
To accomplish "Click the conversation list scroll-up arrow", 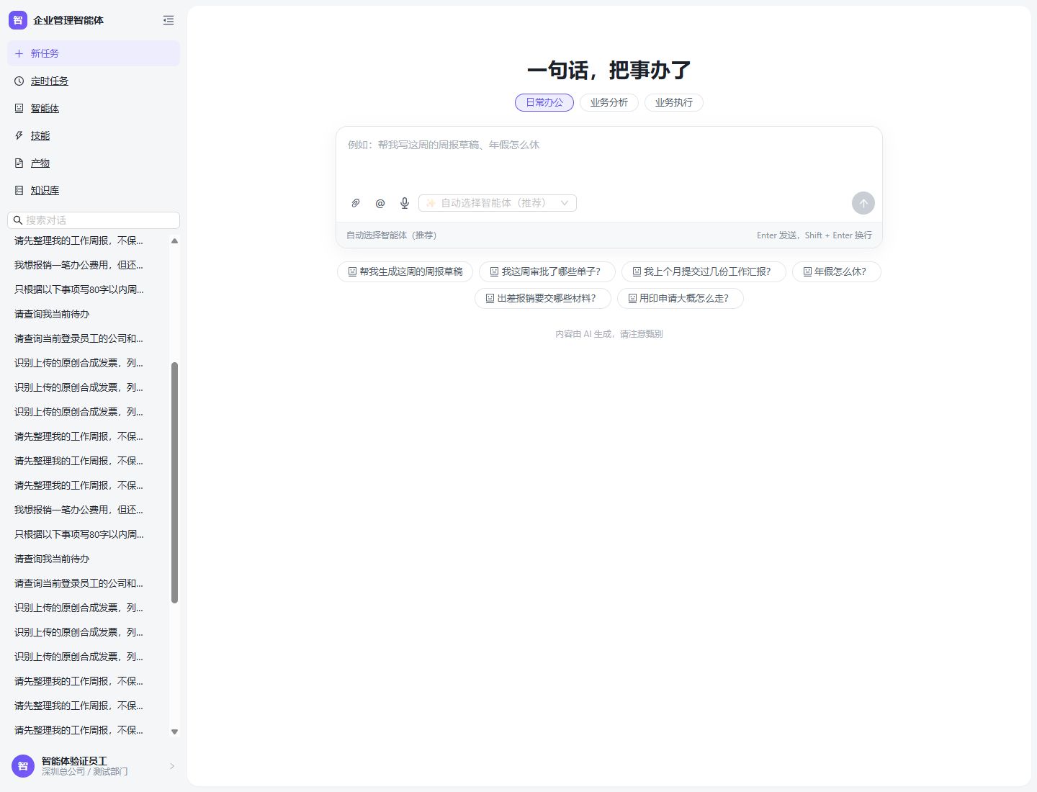I will (174, 240).
